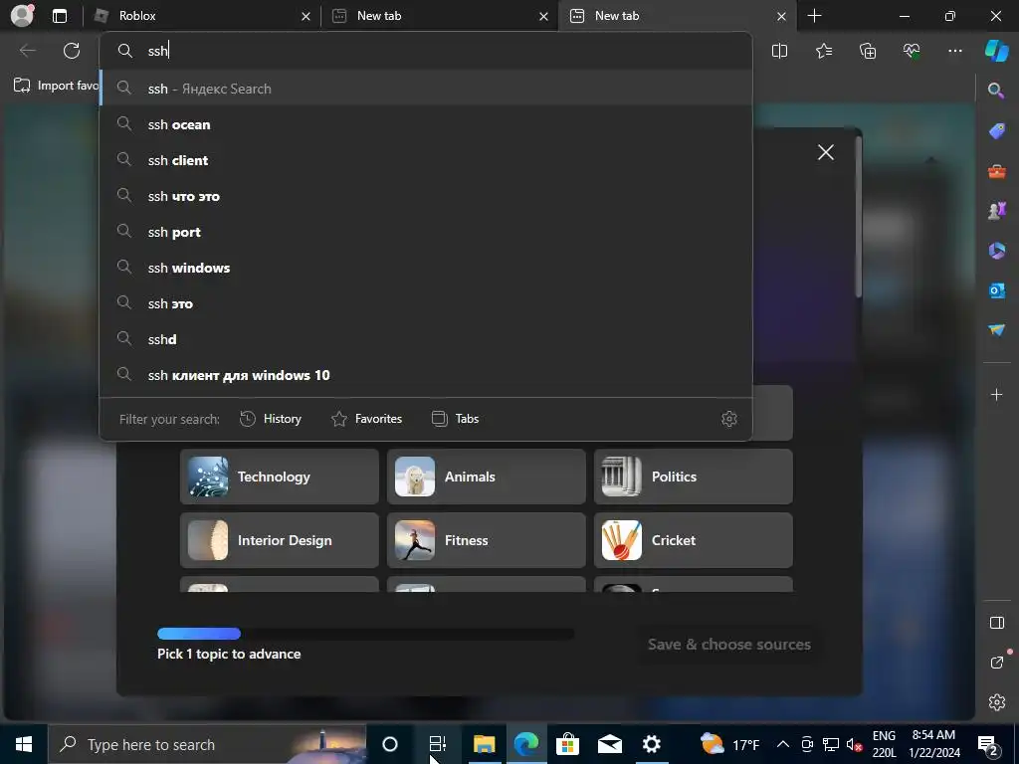Choose the Animals topic
The height and width of the screenshot is (764, 1019).
click(x=486, y=477)
